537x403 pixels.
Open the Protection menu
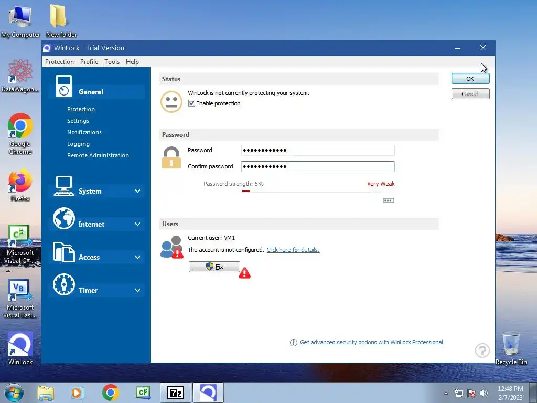point(59,62)
